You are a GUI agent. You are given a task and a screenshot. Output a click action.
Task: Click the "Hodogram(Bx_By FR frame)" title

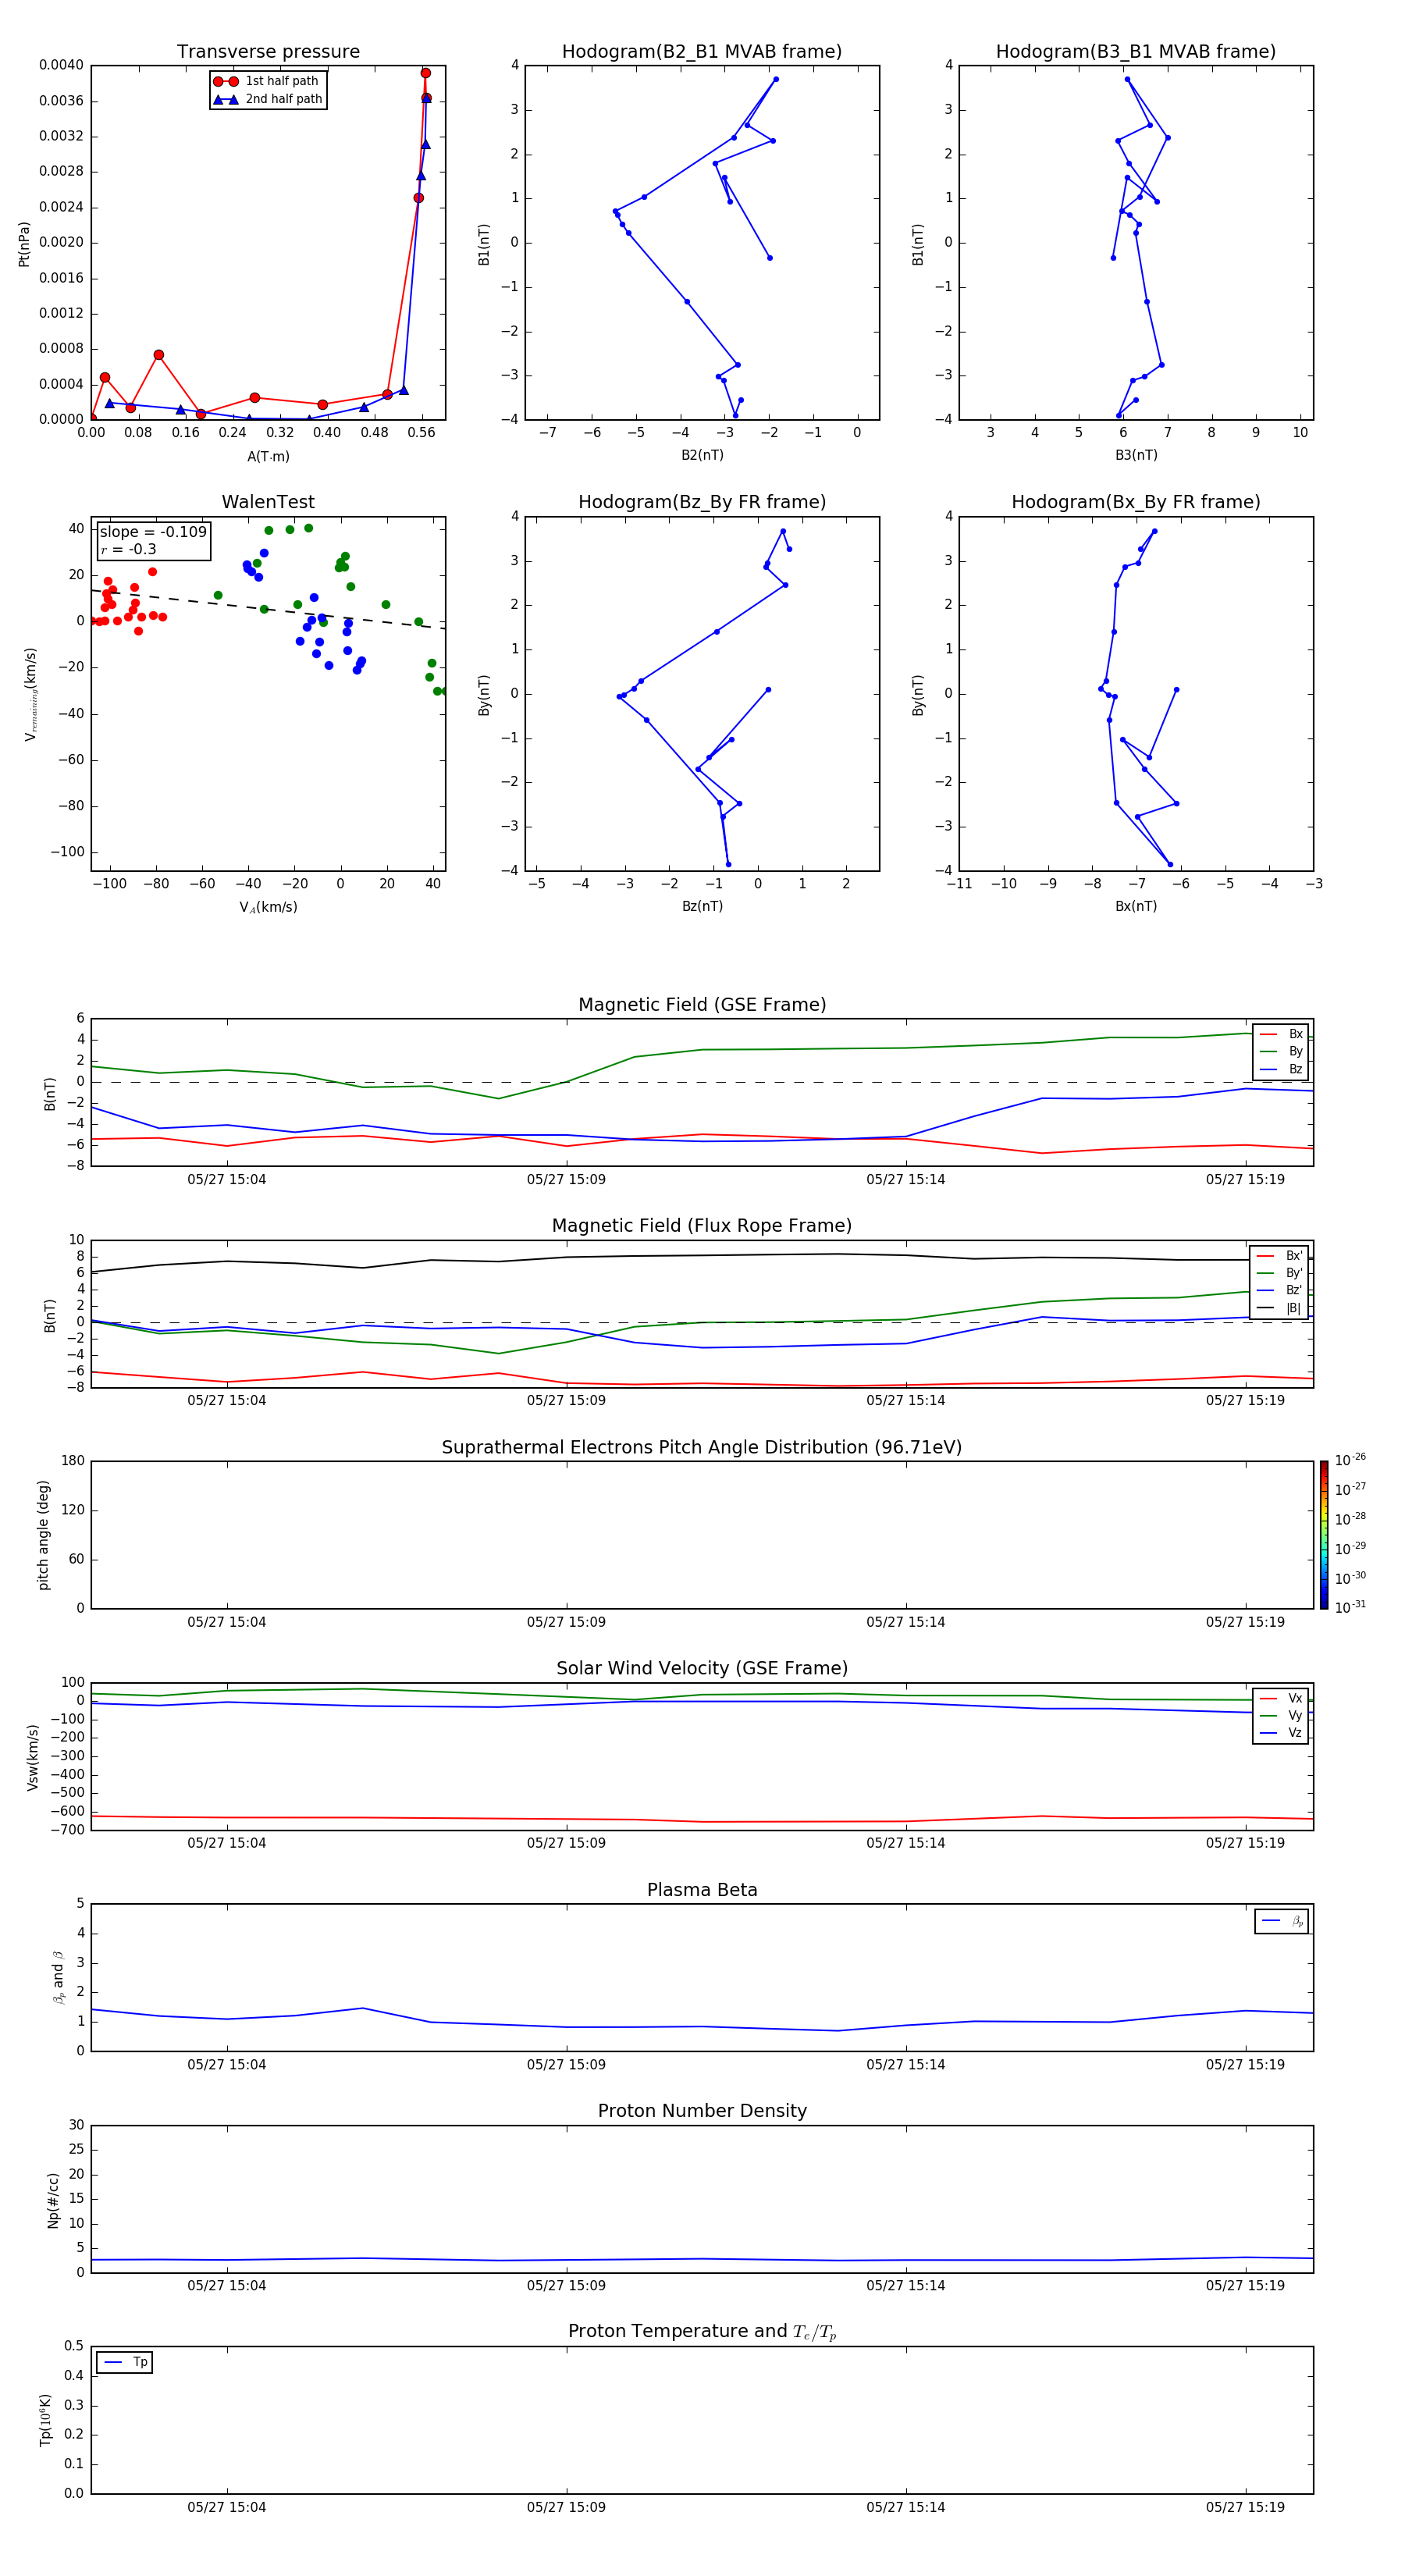tap(1136, 502)
